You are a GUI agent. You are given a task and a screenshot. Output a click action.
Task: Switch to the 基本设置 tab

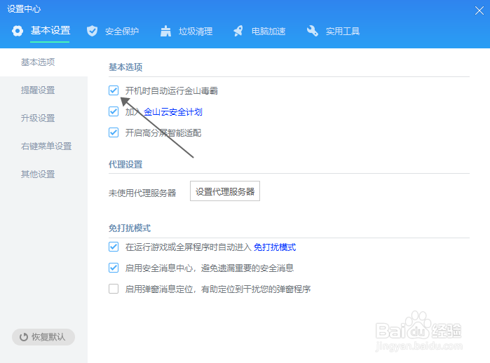tap(50, 31)
